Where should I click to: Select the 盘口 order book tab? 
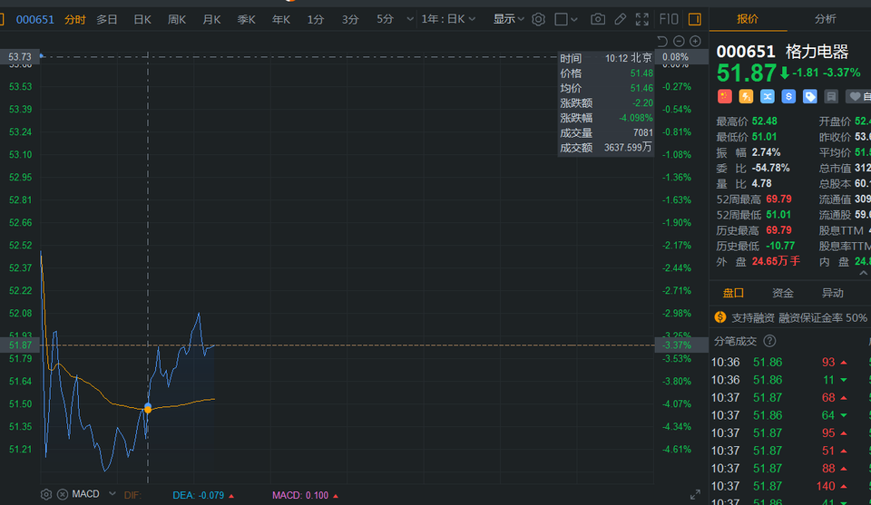pos(733,293)
